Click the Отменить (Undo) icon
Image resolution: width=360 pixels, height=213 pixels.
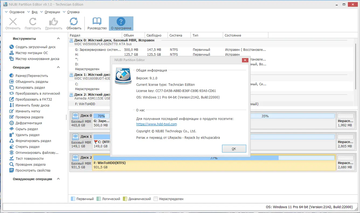(x=13, y=23)
